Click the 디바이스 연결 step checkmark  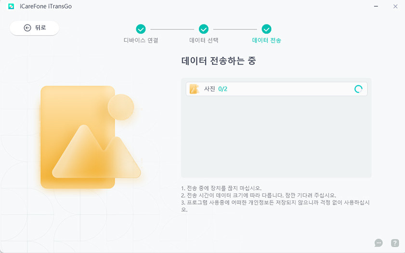(141, 29)
